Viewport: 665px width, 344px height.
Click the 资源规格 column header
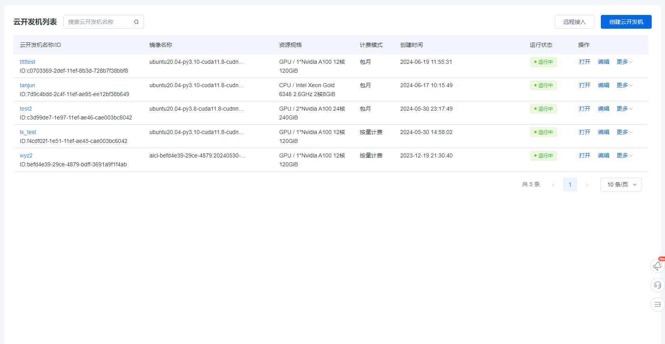(x=291, y=45)
